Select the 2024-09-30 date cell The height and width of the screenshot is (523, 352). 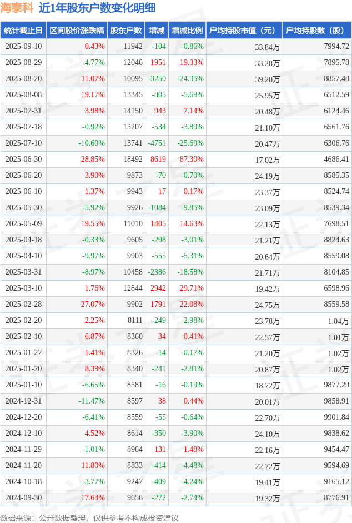[24, 497]
